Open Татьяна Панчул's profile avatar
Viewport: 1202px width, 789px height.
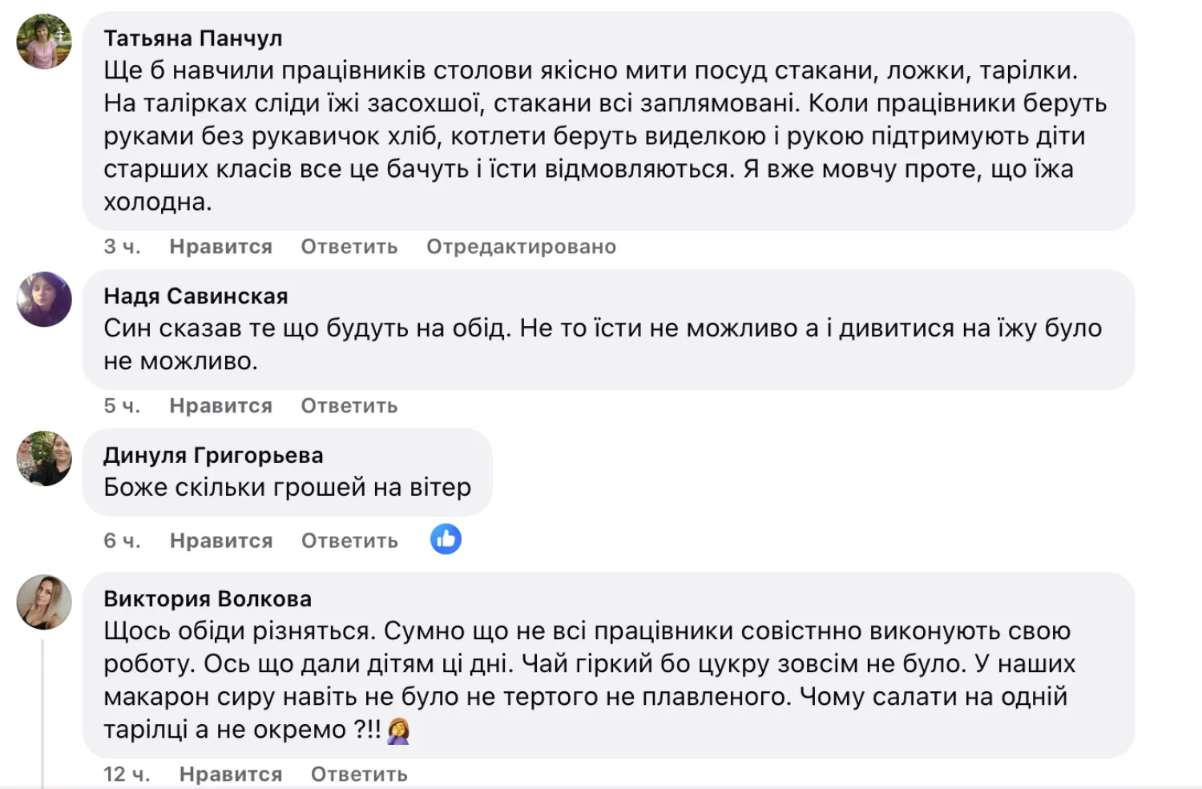(44, 42)
